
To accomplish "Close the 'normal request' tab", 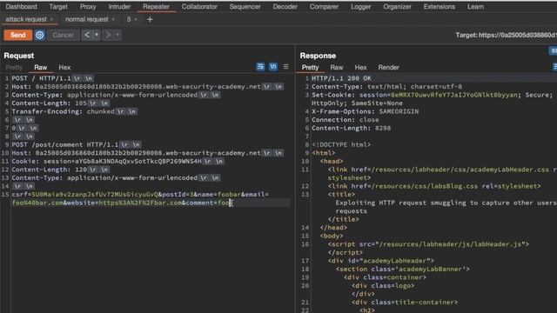I will pos(113,19).
